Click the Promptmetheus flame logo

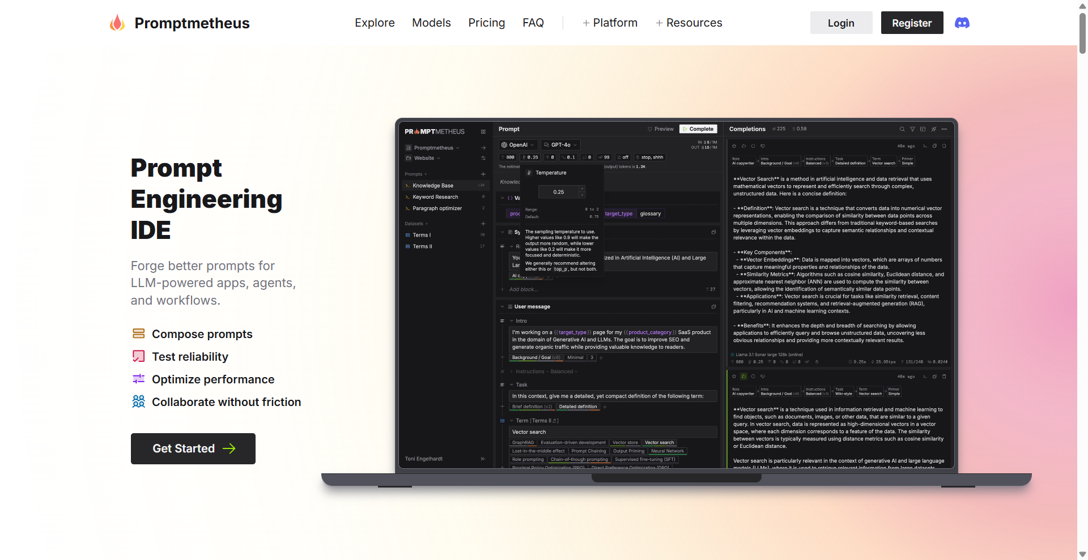(117, 23)
